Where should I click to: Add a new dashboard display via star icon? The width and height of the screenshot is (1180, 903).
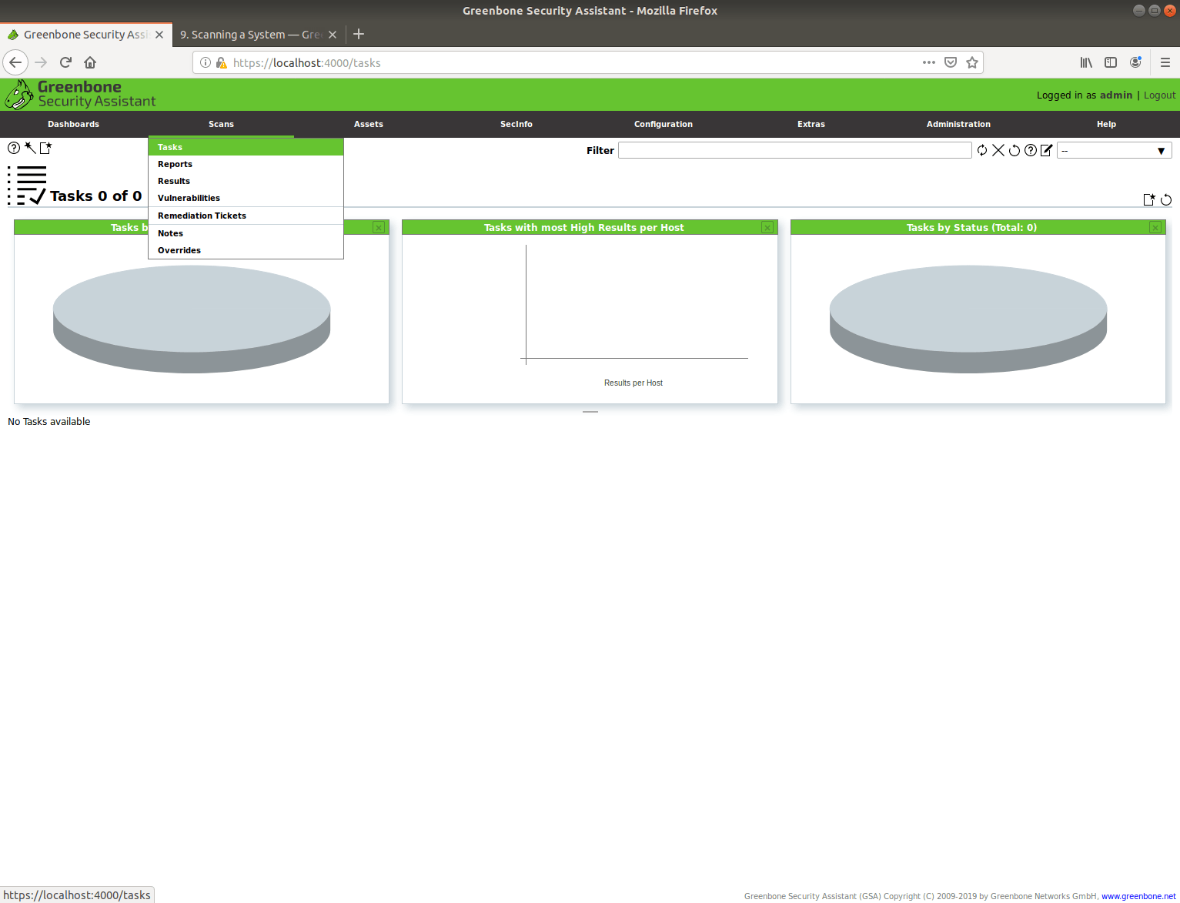coord(1150,199)
